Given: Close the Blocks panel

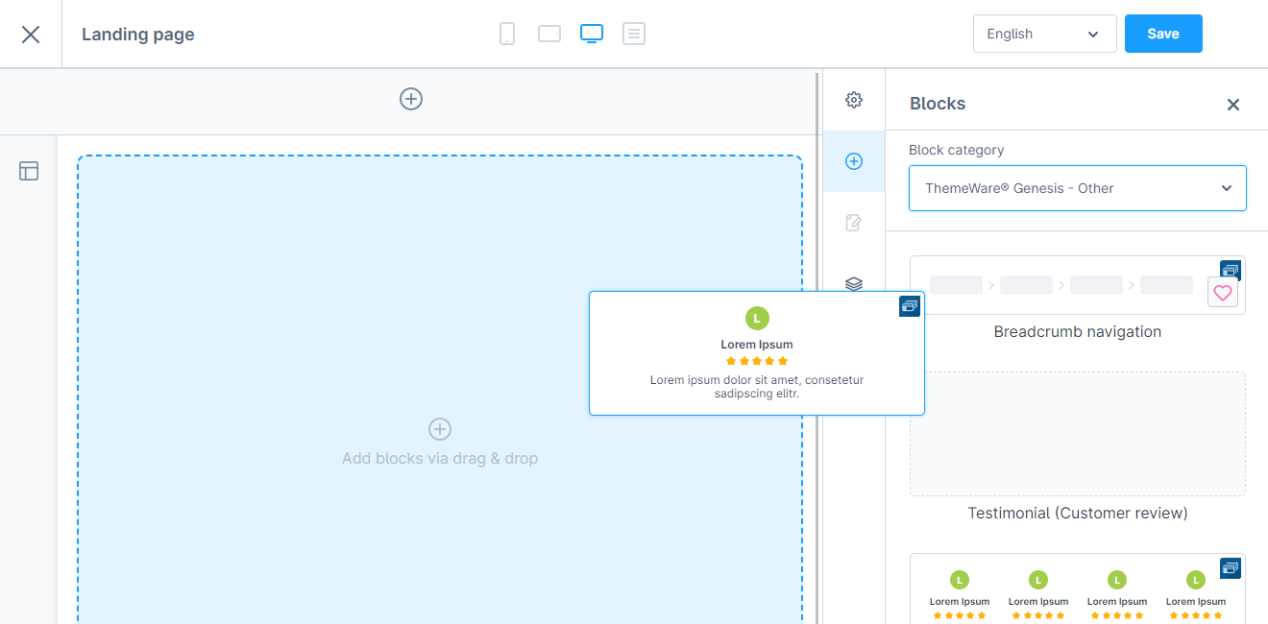Looking at the screenshot, I should [1233, 105].
